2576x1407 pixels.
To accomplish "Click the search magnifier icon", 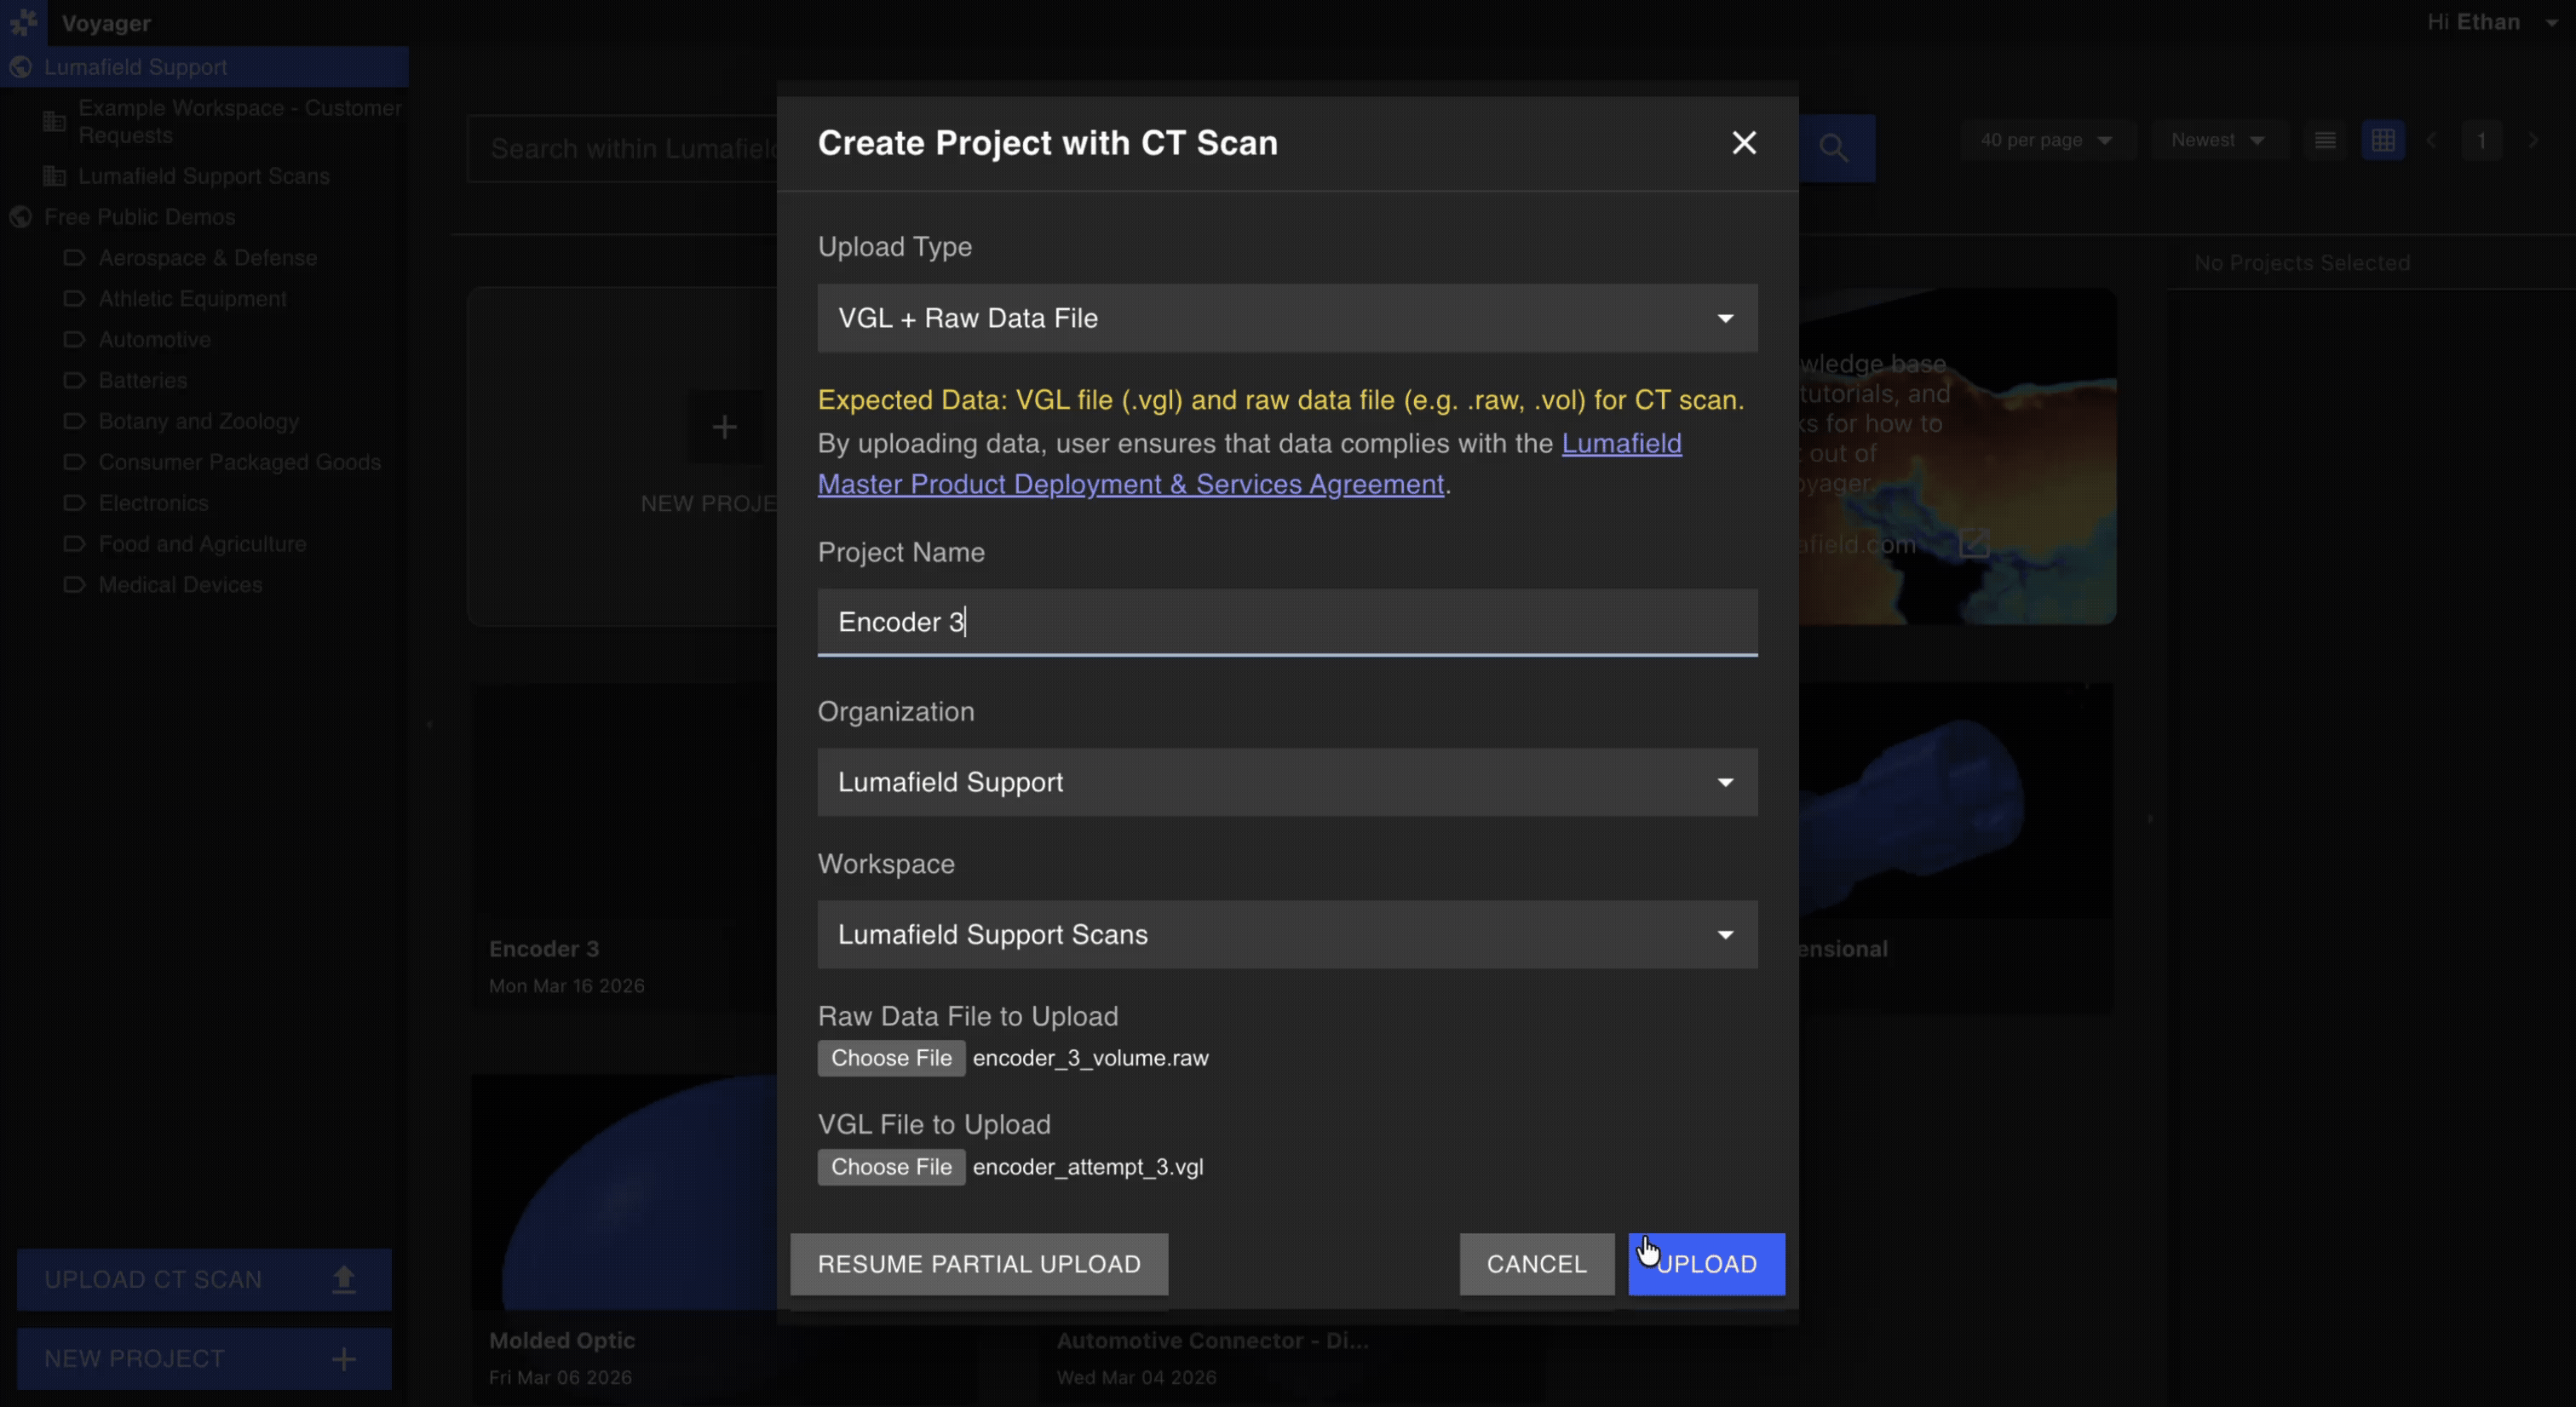I will click(x=1833, y=148).
